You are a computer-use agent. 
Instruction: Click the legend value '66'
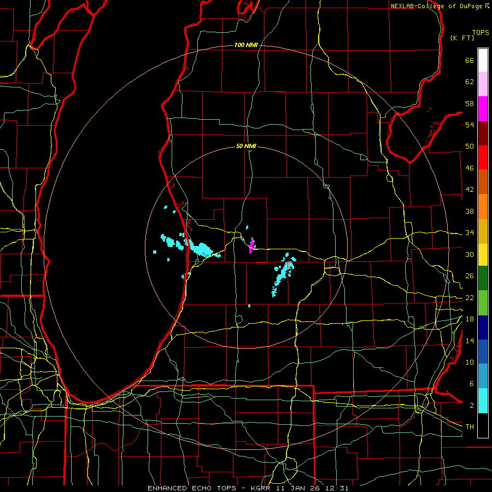coord(470,61)
